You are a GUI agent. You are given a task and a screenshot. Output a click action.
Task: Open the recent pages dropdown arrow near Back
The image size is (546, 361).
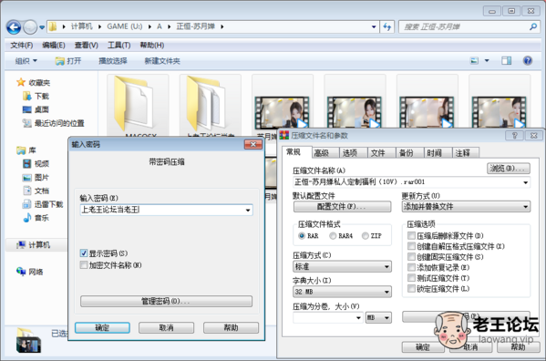coord(42,27)
